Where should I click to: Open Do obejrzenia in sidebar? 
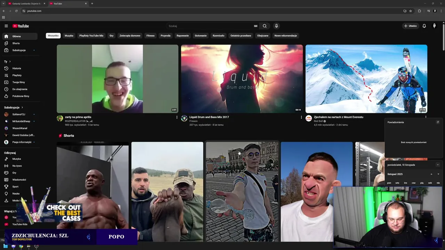point(20,89)
